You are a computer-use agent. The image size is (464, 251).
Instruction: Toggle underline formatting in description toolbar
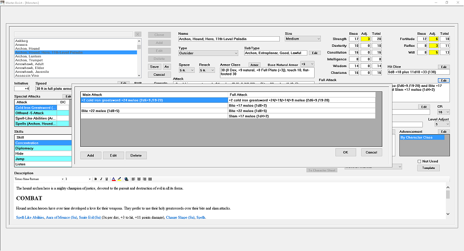pyautogui.click(x=107, y=179)
